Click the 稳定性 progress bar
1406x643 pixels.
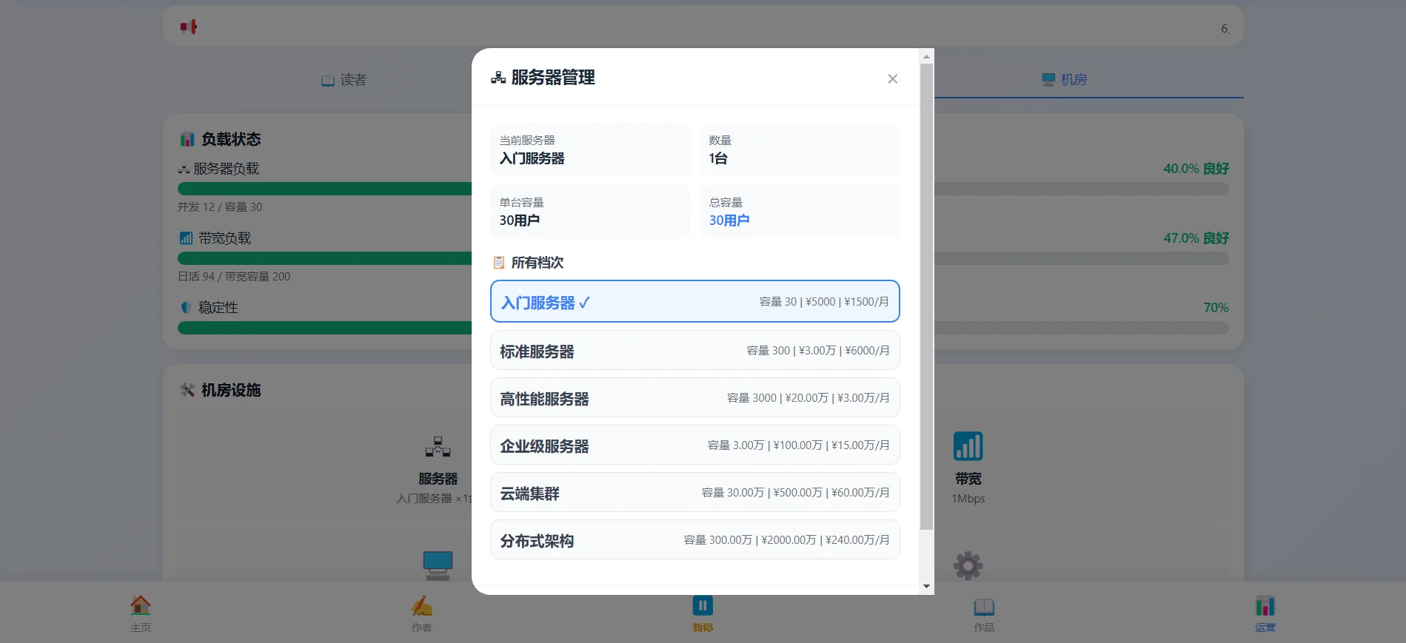[703, 328]
